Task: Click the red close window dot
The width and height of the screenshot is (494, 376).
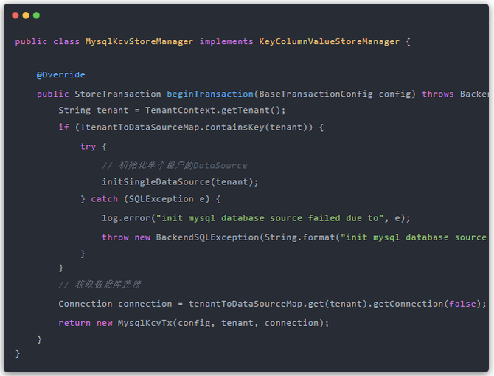Action: pos(15,15)
